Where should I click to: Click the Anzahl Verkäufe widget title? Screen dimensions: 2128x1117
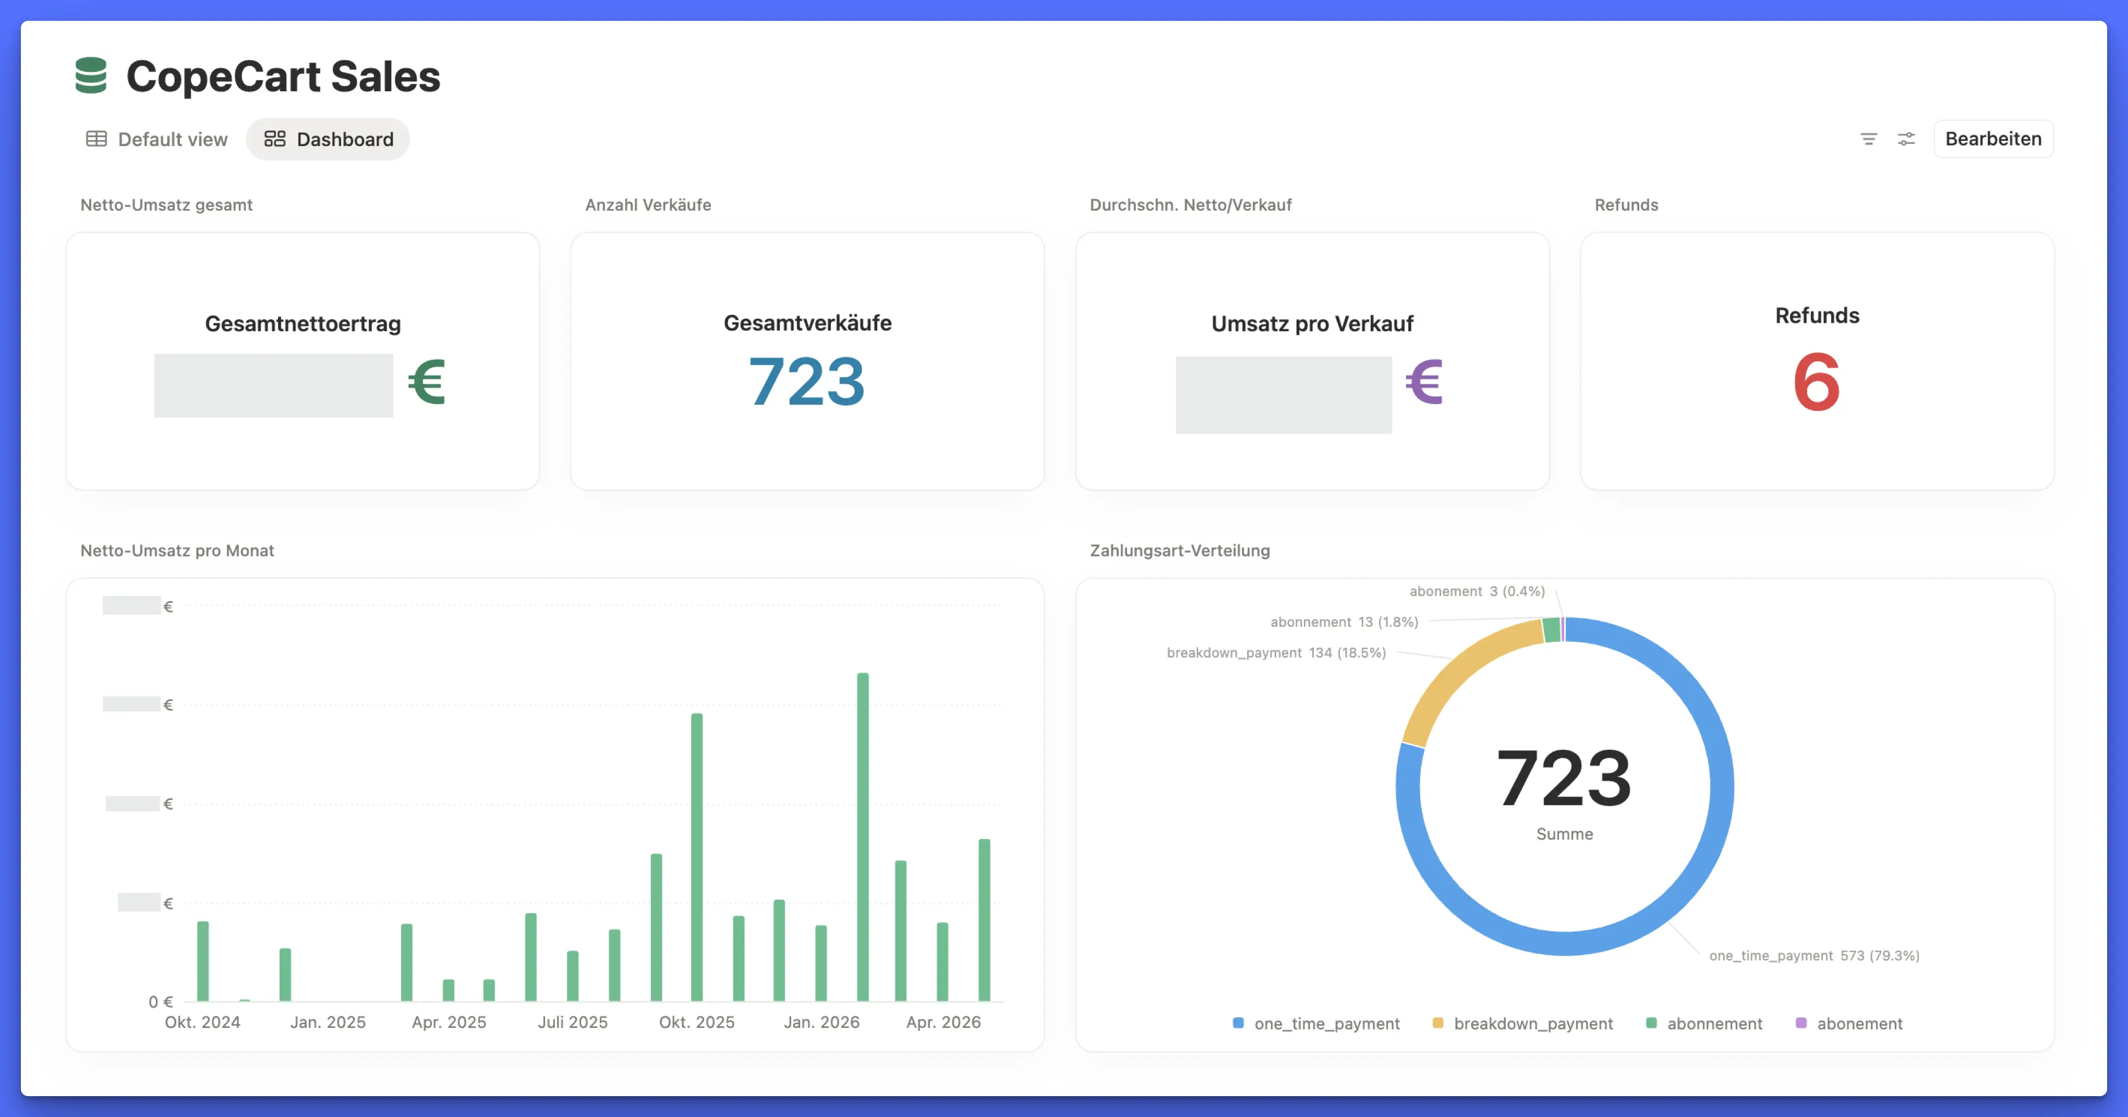click(648, 204)
